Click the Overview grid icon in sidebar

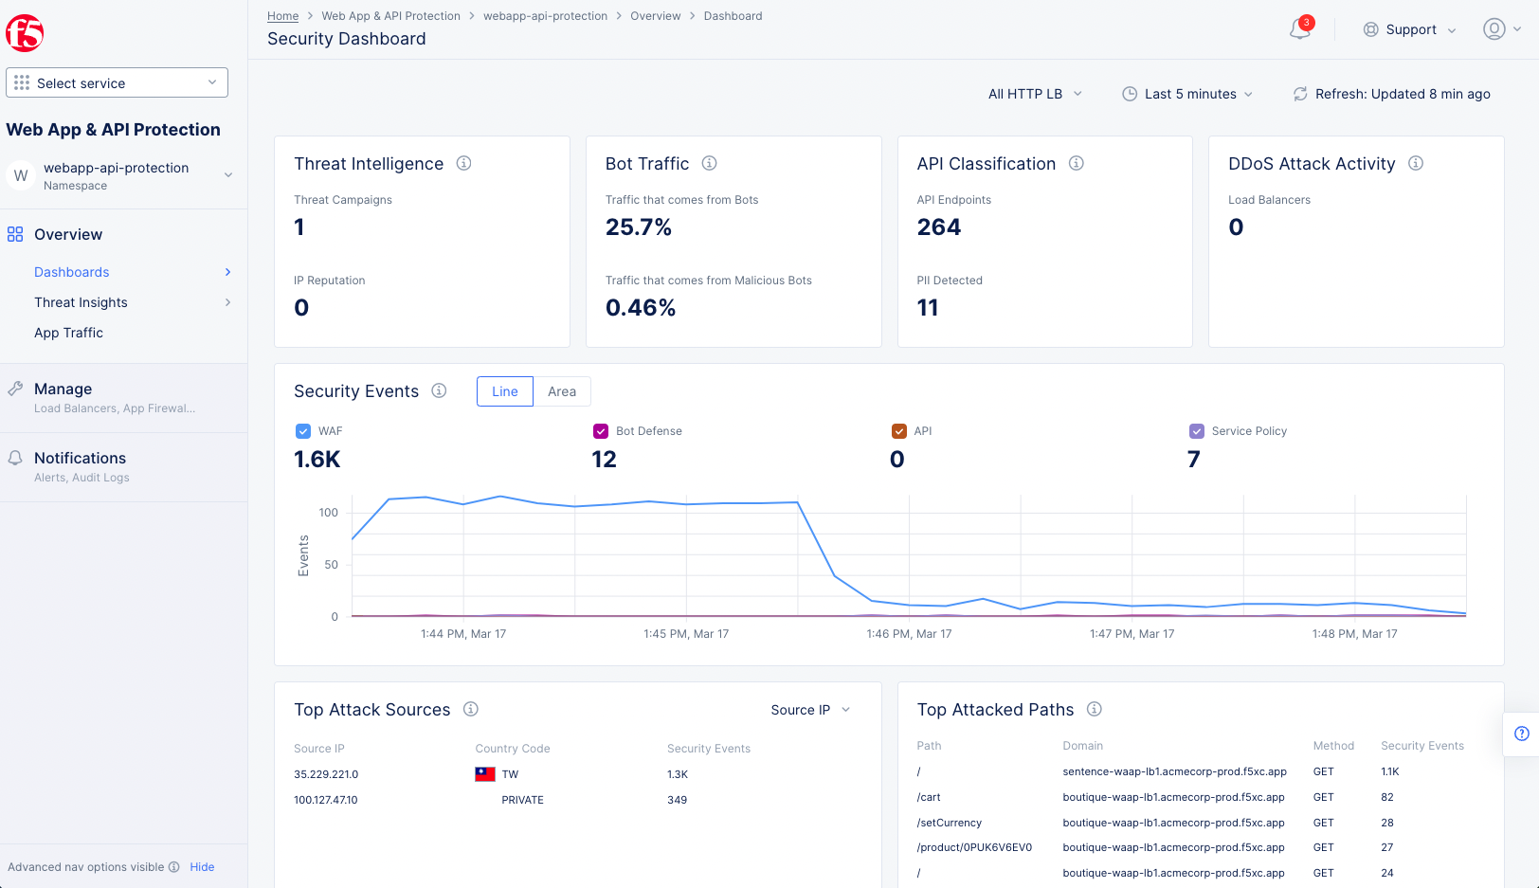tap(15, 234)
